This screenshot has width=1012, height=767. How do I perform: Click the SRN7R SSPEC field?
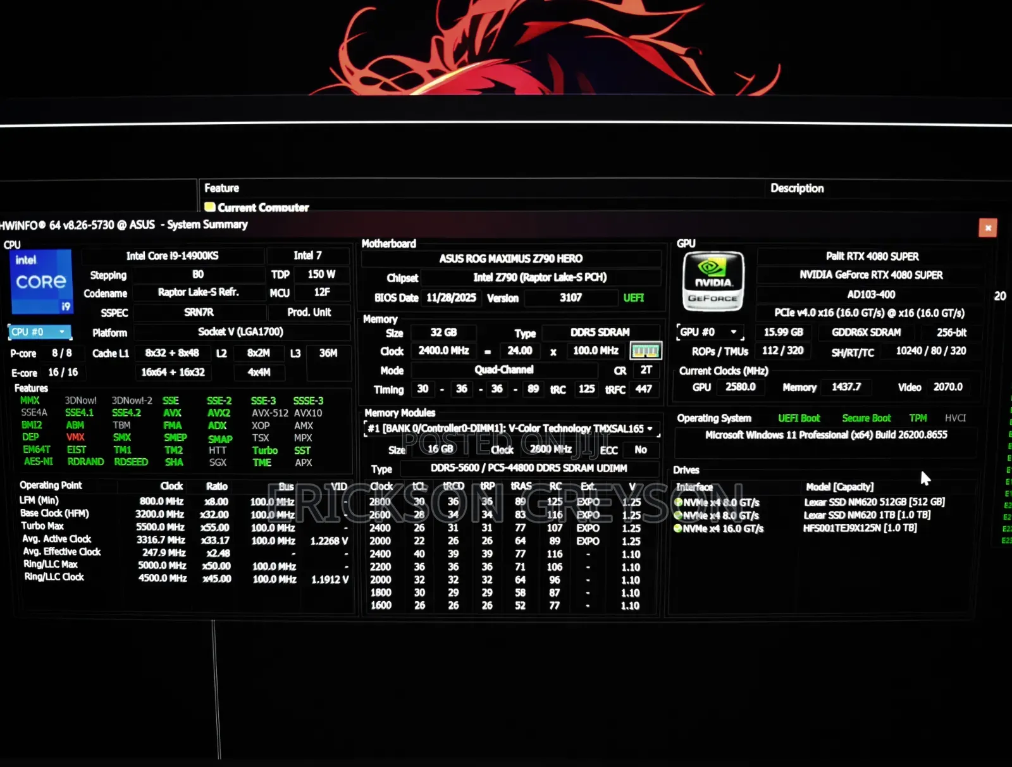pos(199,312)
